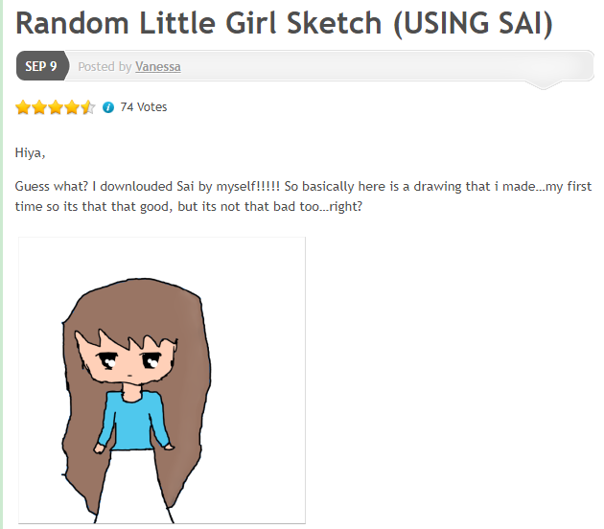The height and width of the screenshot is (529, 604).
Task: Give the post four stars
Action: coord(72,107)
